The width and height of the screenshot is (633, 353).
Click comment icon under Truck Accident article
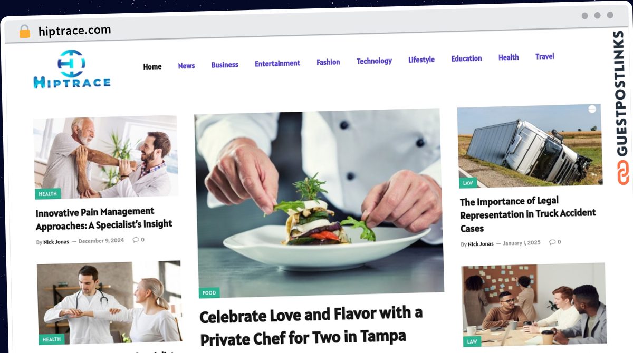(x=552, y=242)
